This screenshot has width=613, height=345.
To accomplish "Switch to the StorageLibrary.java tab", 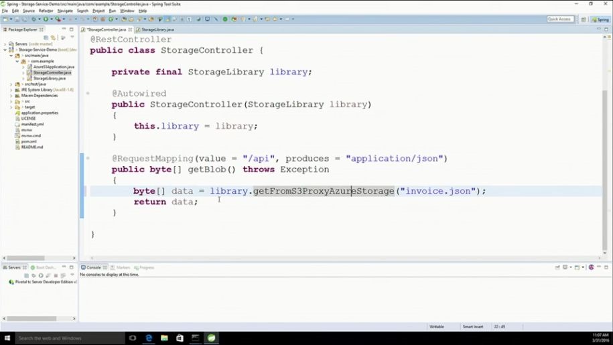I will point(156,29).
